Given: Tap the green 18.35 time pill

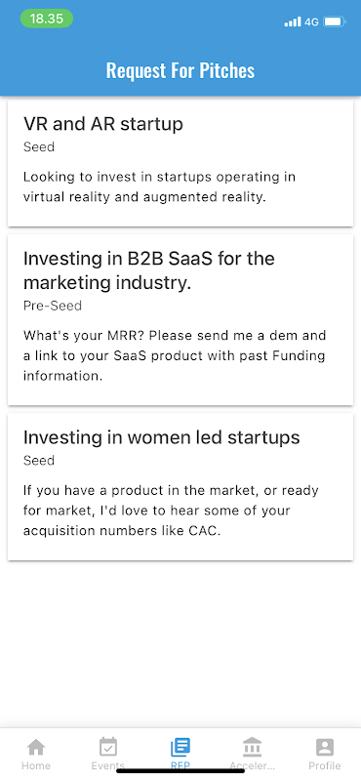Looking at the screenshot, I should pyautogui.click(x=46, y=19).
